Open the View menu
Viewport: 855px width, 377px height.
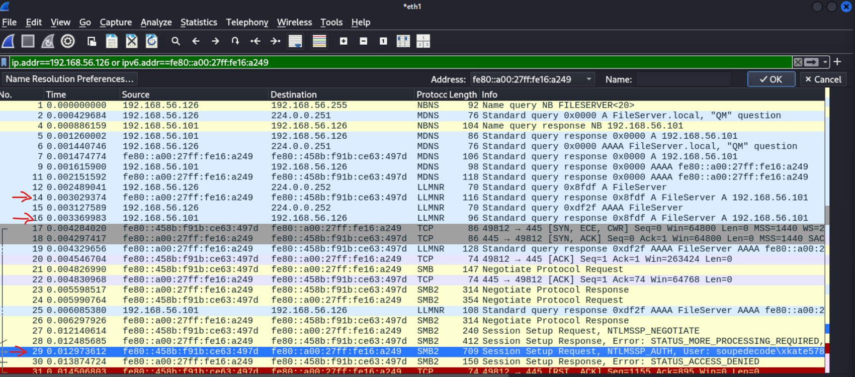(x=60, y=22)
